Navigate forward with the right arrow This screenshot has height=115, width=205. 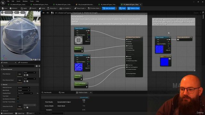pyautogui.click(x=48, y=13)
